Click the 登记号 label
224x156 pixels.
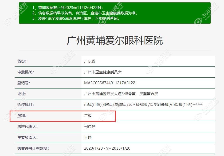(x=24, y=83)
